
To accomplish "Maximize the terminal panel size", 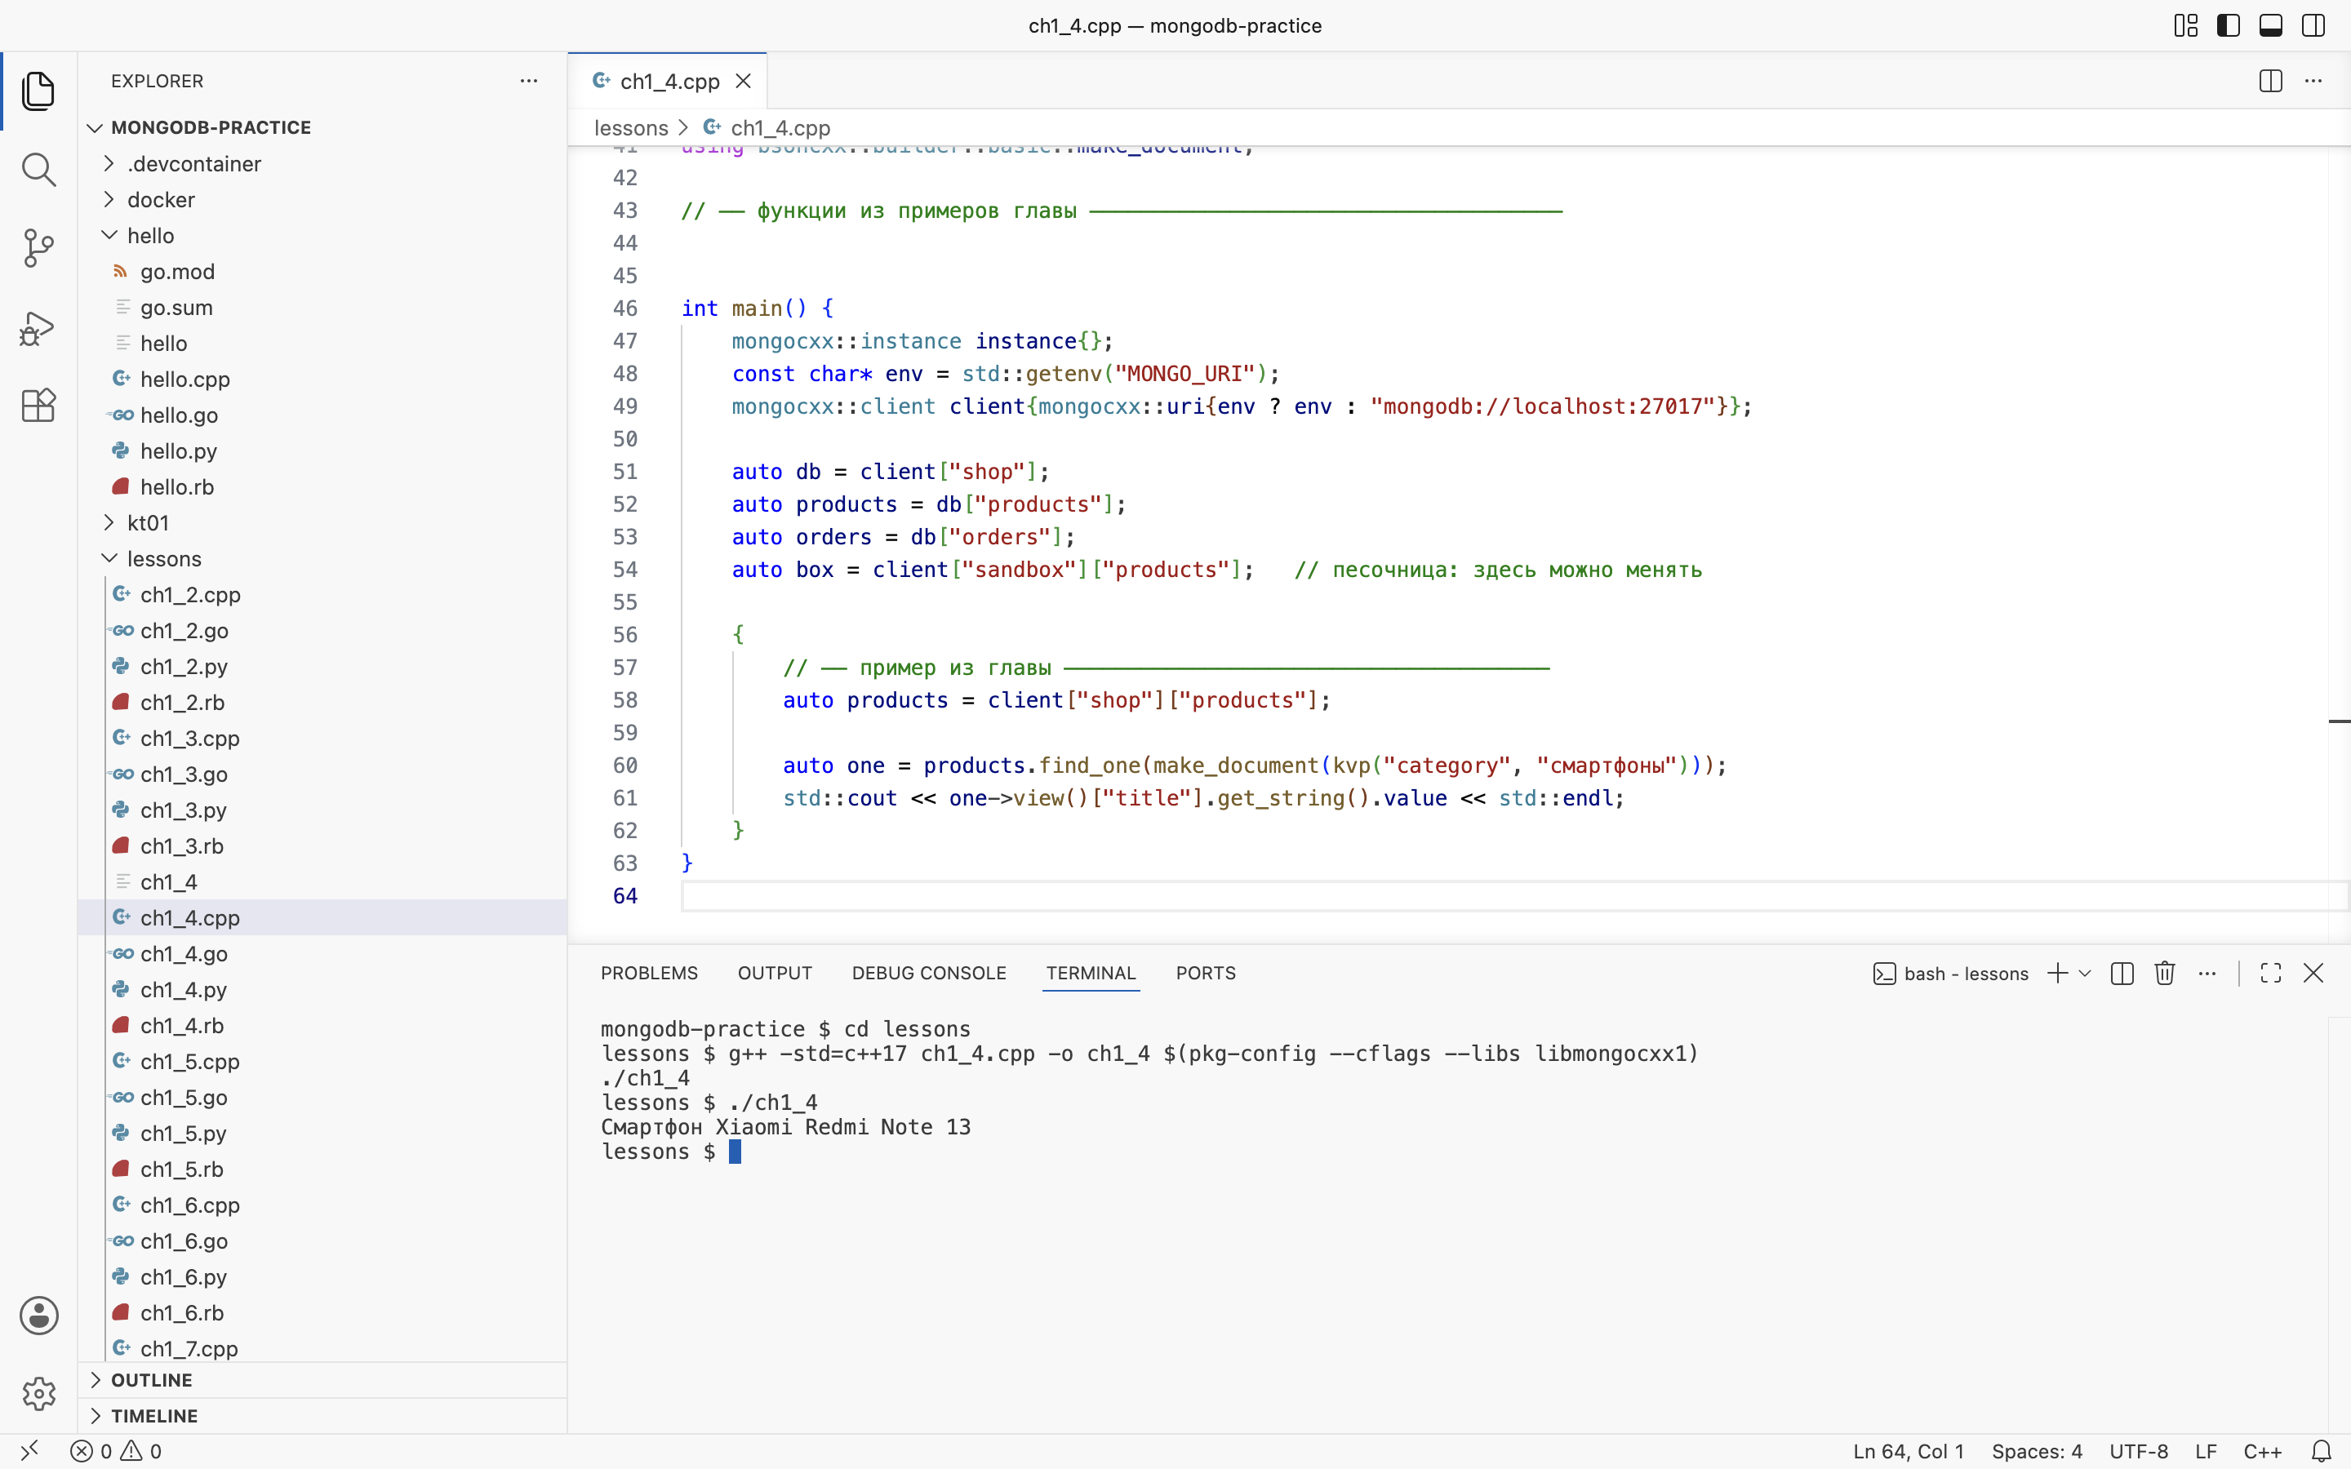I will 2270,974.
